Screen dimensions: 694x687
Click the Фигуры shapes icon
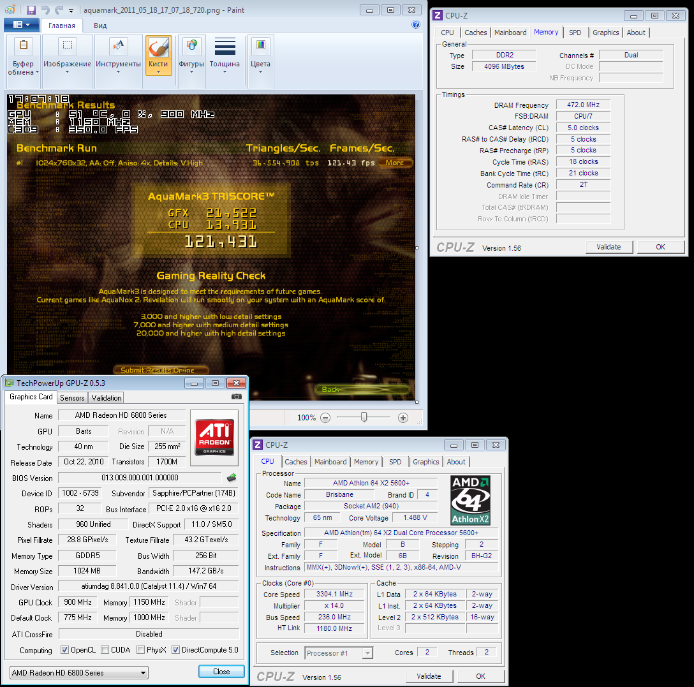(x=191, y=45)
